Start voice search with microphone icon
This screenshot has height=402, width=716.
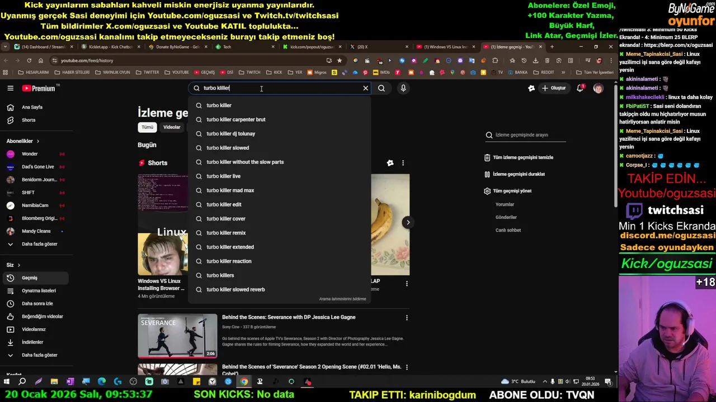(x=403, y=88)
